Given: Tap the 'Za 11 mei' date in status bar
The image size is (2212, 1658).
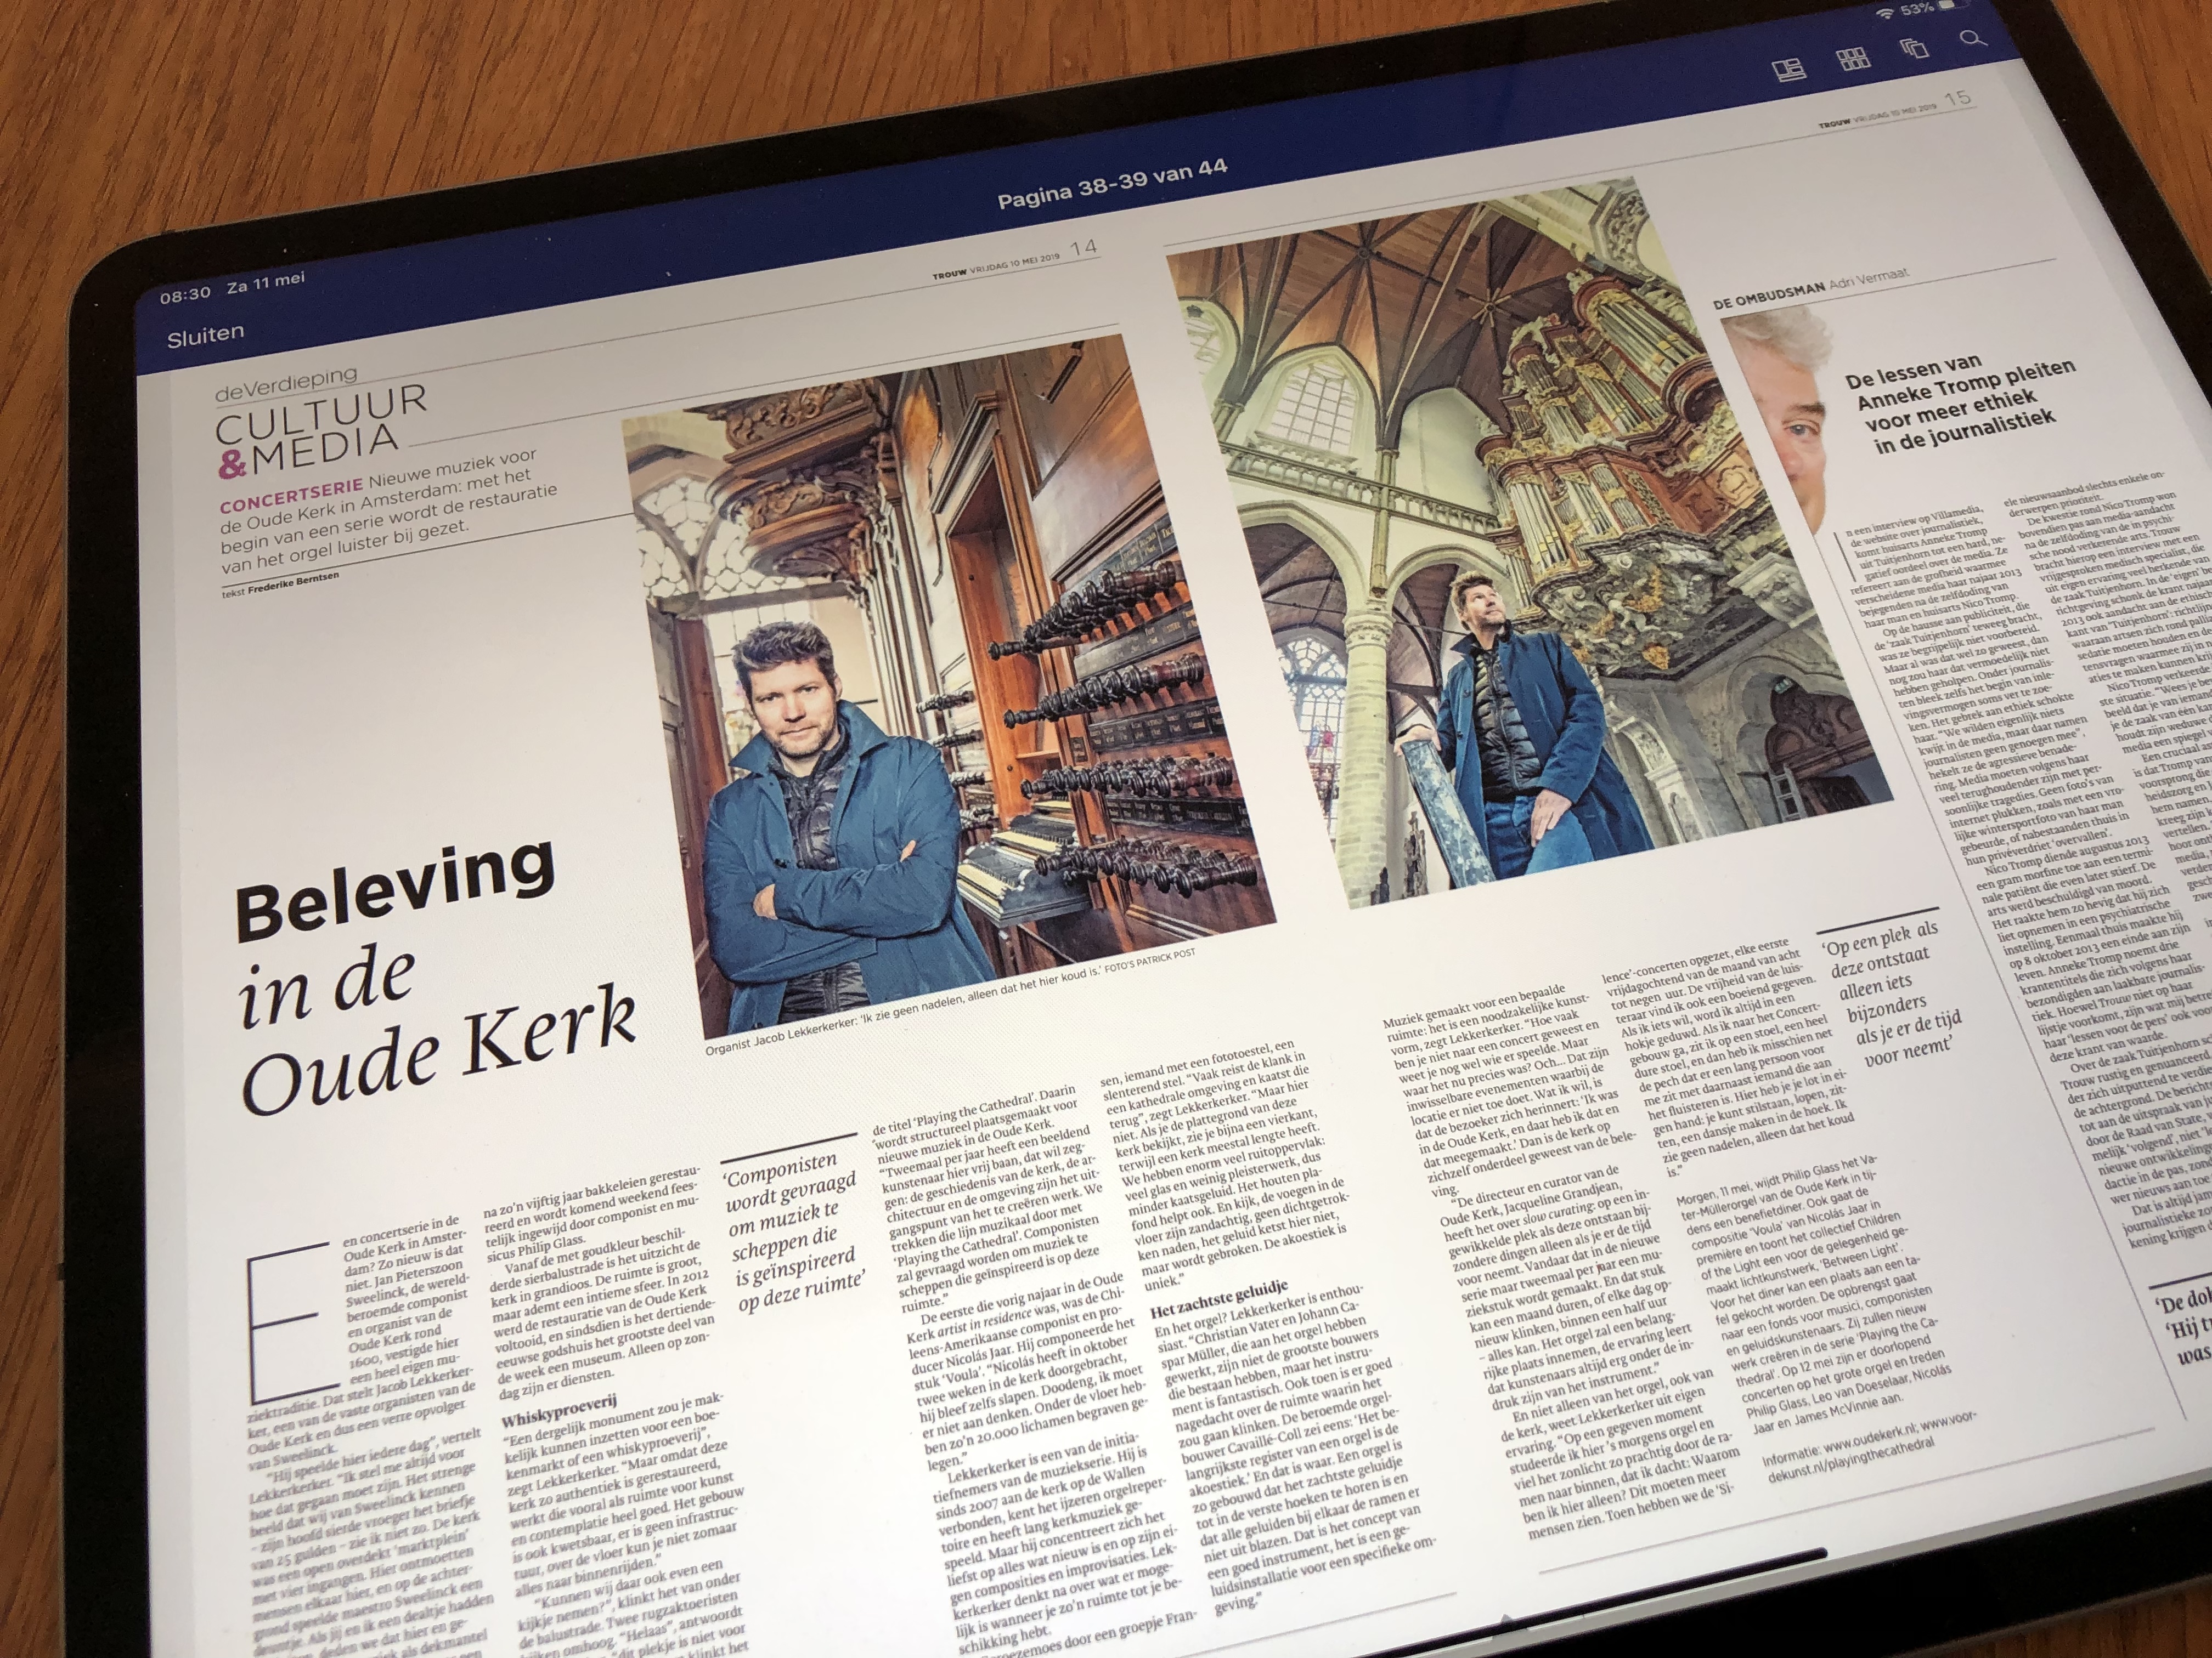Looking at the screenshot, I should coord(266,282).
